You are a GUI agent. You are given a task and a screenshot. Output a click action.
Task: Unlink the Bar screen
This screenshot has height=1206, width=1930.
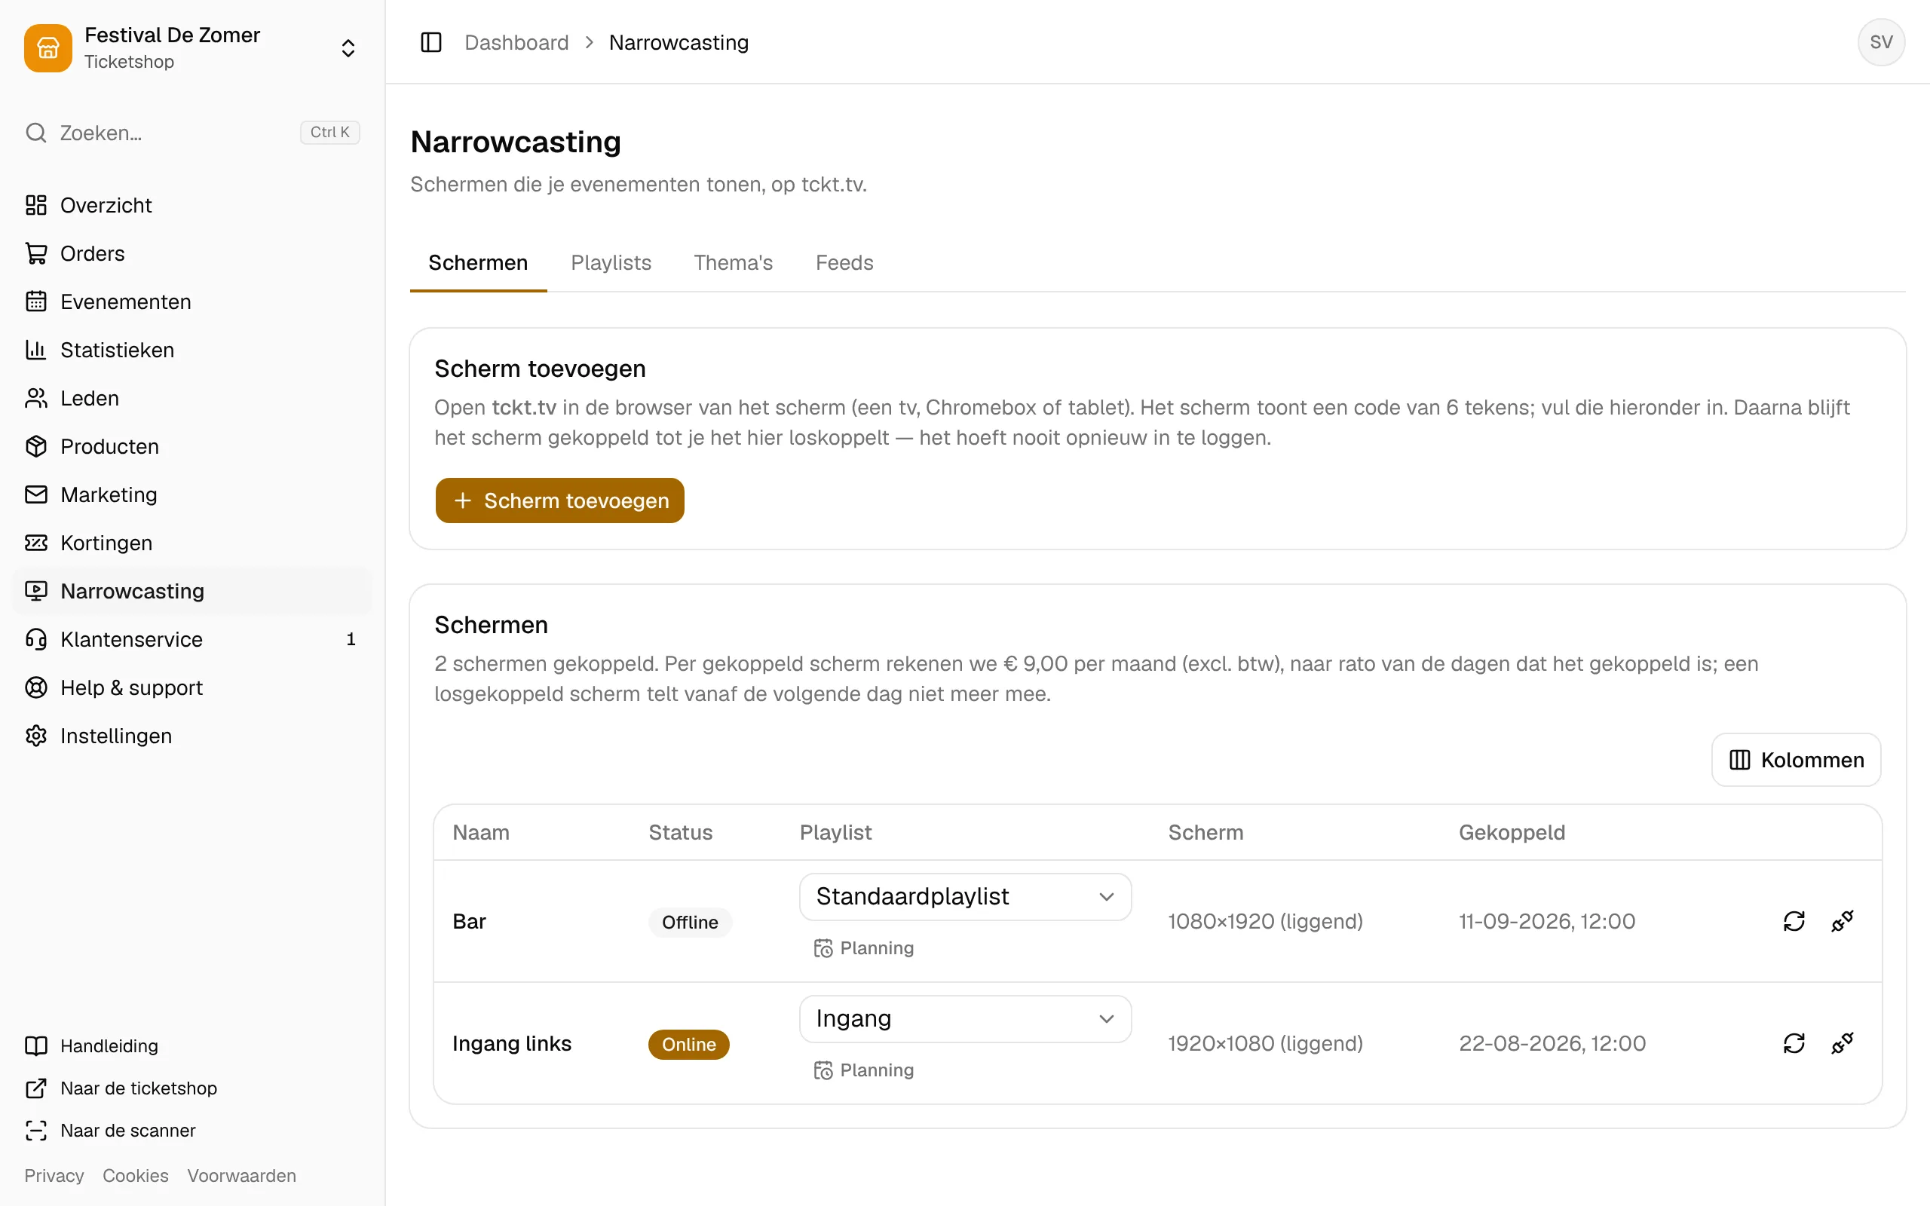point(1843,921)
